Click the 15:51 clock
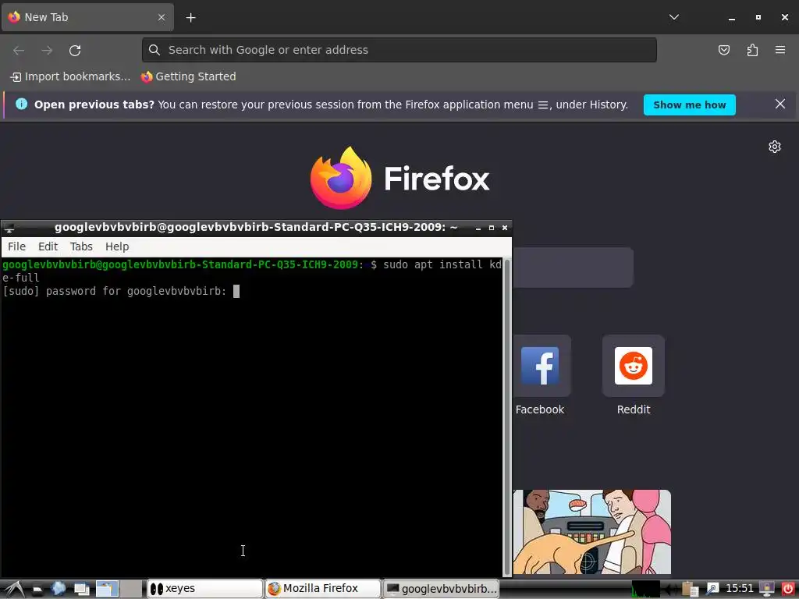This screenshot has width=799, height=599. (739, 589)
